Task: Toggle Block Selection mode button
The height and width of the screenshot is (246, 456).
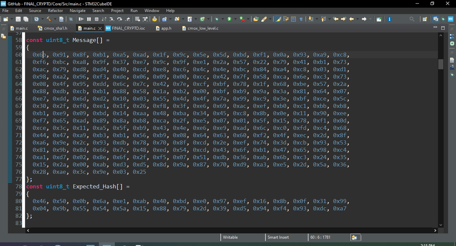Action: [x=293, y=19]
